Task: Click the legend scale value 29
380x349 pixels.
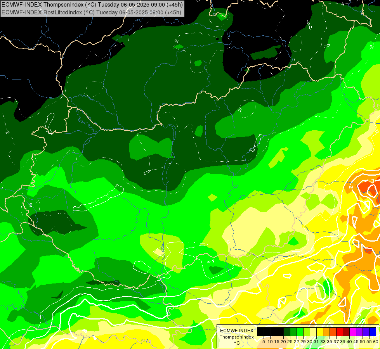Action: (x=304, y=342)
